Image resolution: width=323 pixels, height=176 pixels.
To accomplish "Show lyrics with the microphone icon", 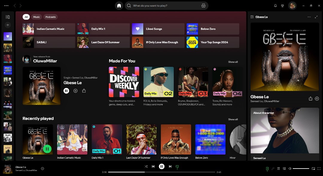I will tap(273, 169).
